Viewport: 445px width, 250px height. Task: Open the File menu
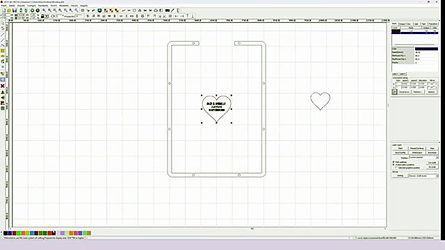coord(3,6)
